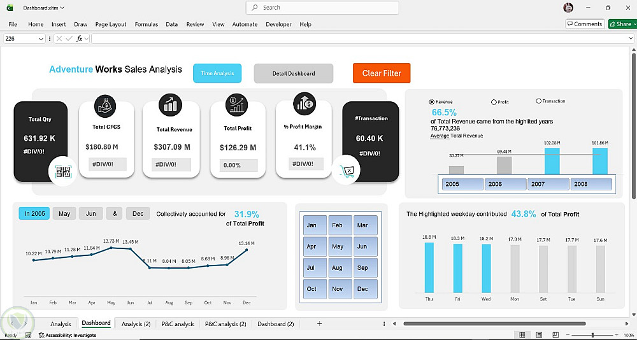Open the Dashboard.xltm file name dropdown
Viewport: 637px width, 340px height.
coord(62,8)
